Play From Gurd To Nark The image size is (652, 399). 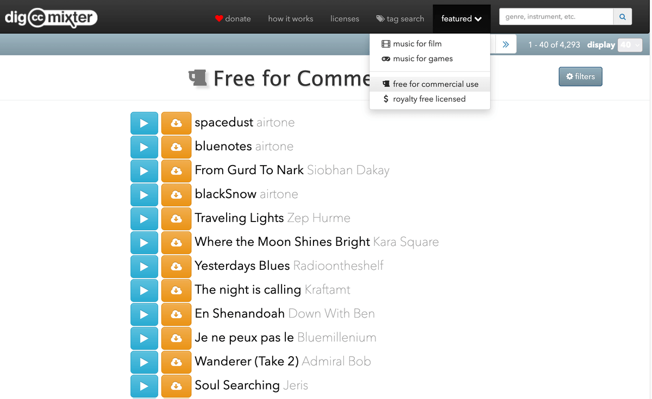[144, 171]
